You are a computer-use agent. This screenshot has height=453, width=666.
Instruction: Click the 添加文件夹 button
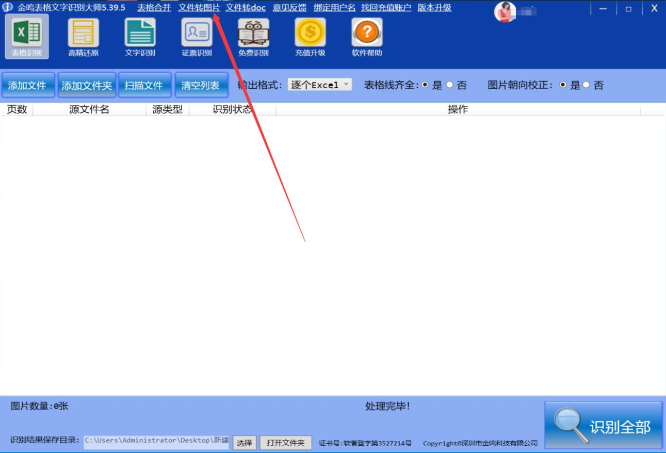pos(87,85)
